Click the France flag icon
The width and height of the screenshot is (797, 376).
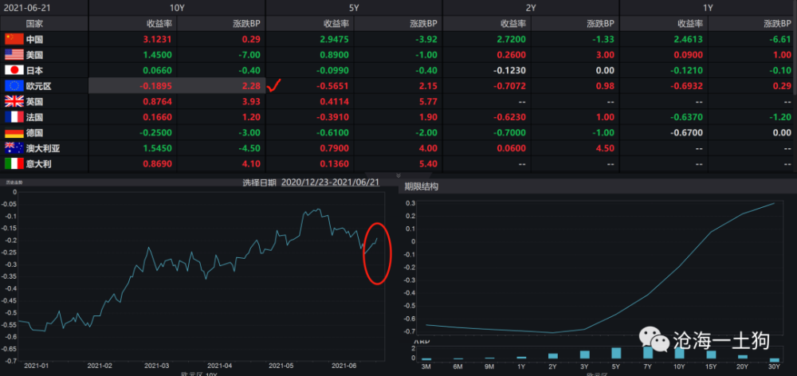pyautogui.click(x=14, y=117)
